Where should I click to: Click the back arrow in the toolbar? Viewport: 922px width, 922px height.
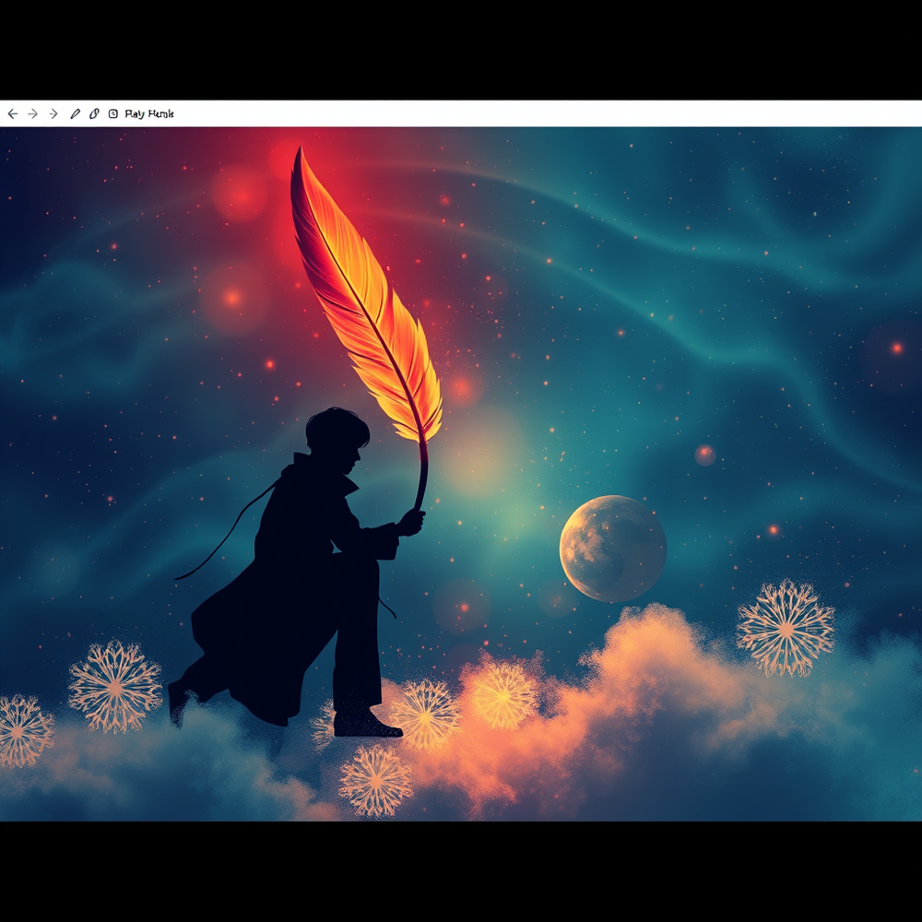(12, 113)
